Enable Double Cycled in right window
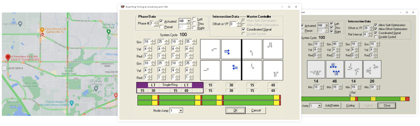Image resolution: width=420 pixels, height=126 pixels. pos(376,37)
